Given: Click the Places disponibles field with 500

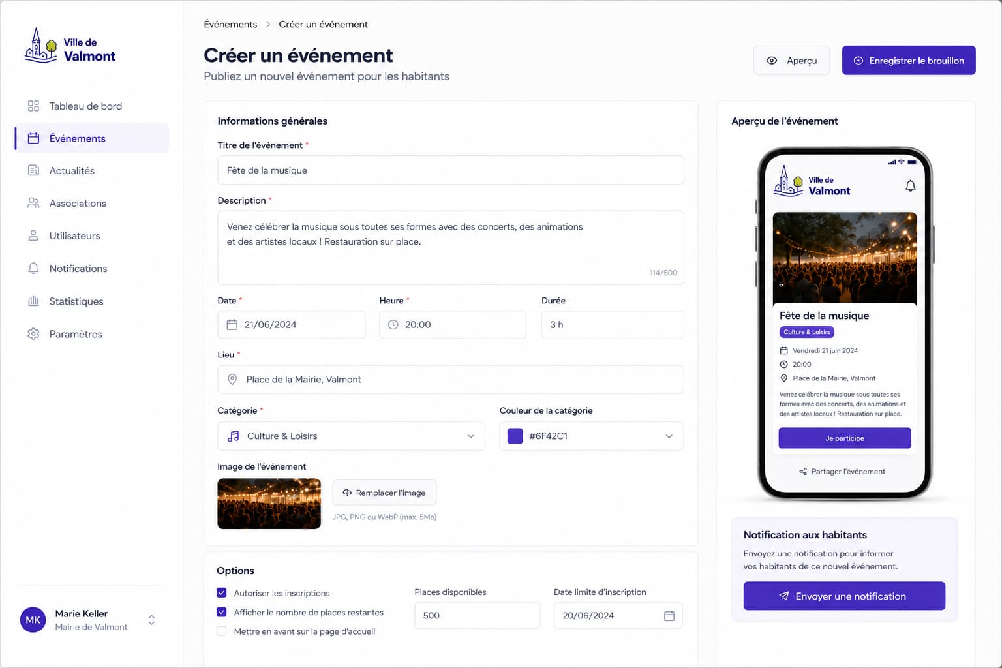Looking at the screenshot, I should pos(477,615).
